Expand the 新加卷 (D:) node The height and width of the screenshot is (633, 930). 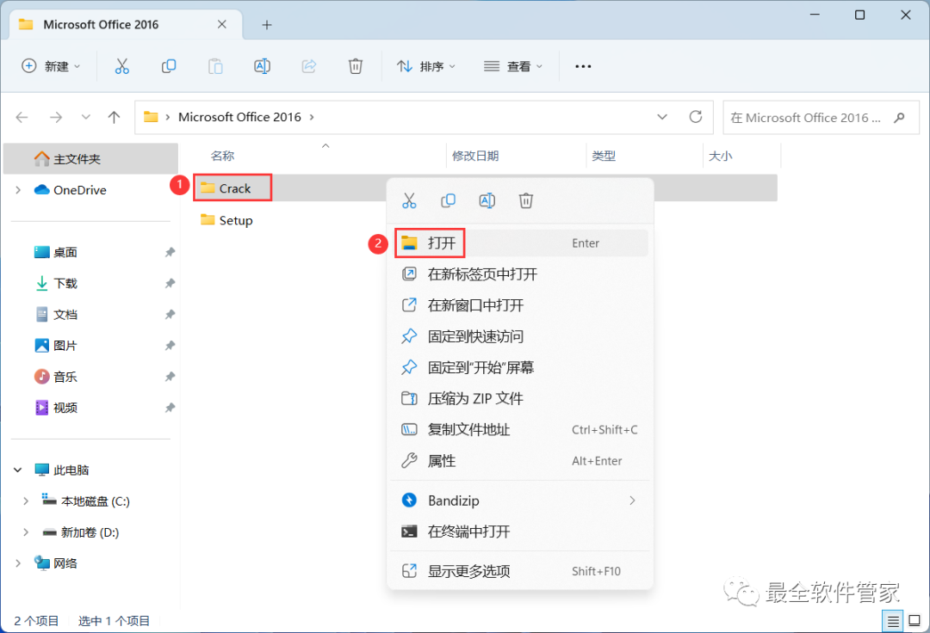26,532
